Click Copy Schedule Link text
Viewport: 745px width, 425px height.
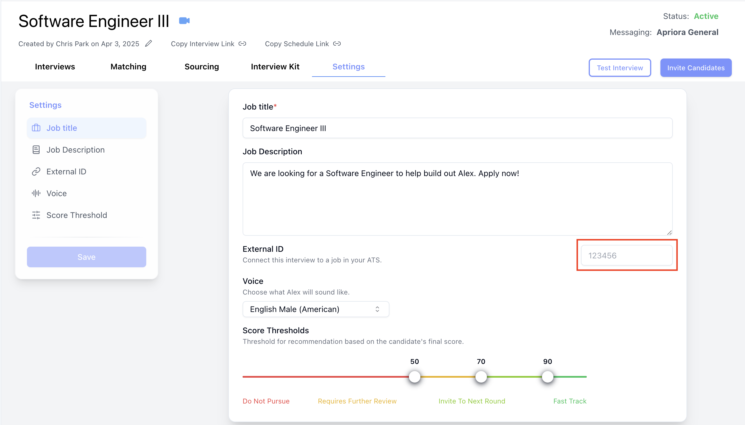297,44
